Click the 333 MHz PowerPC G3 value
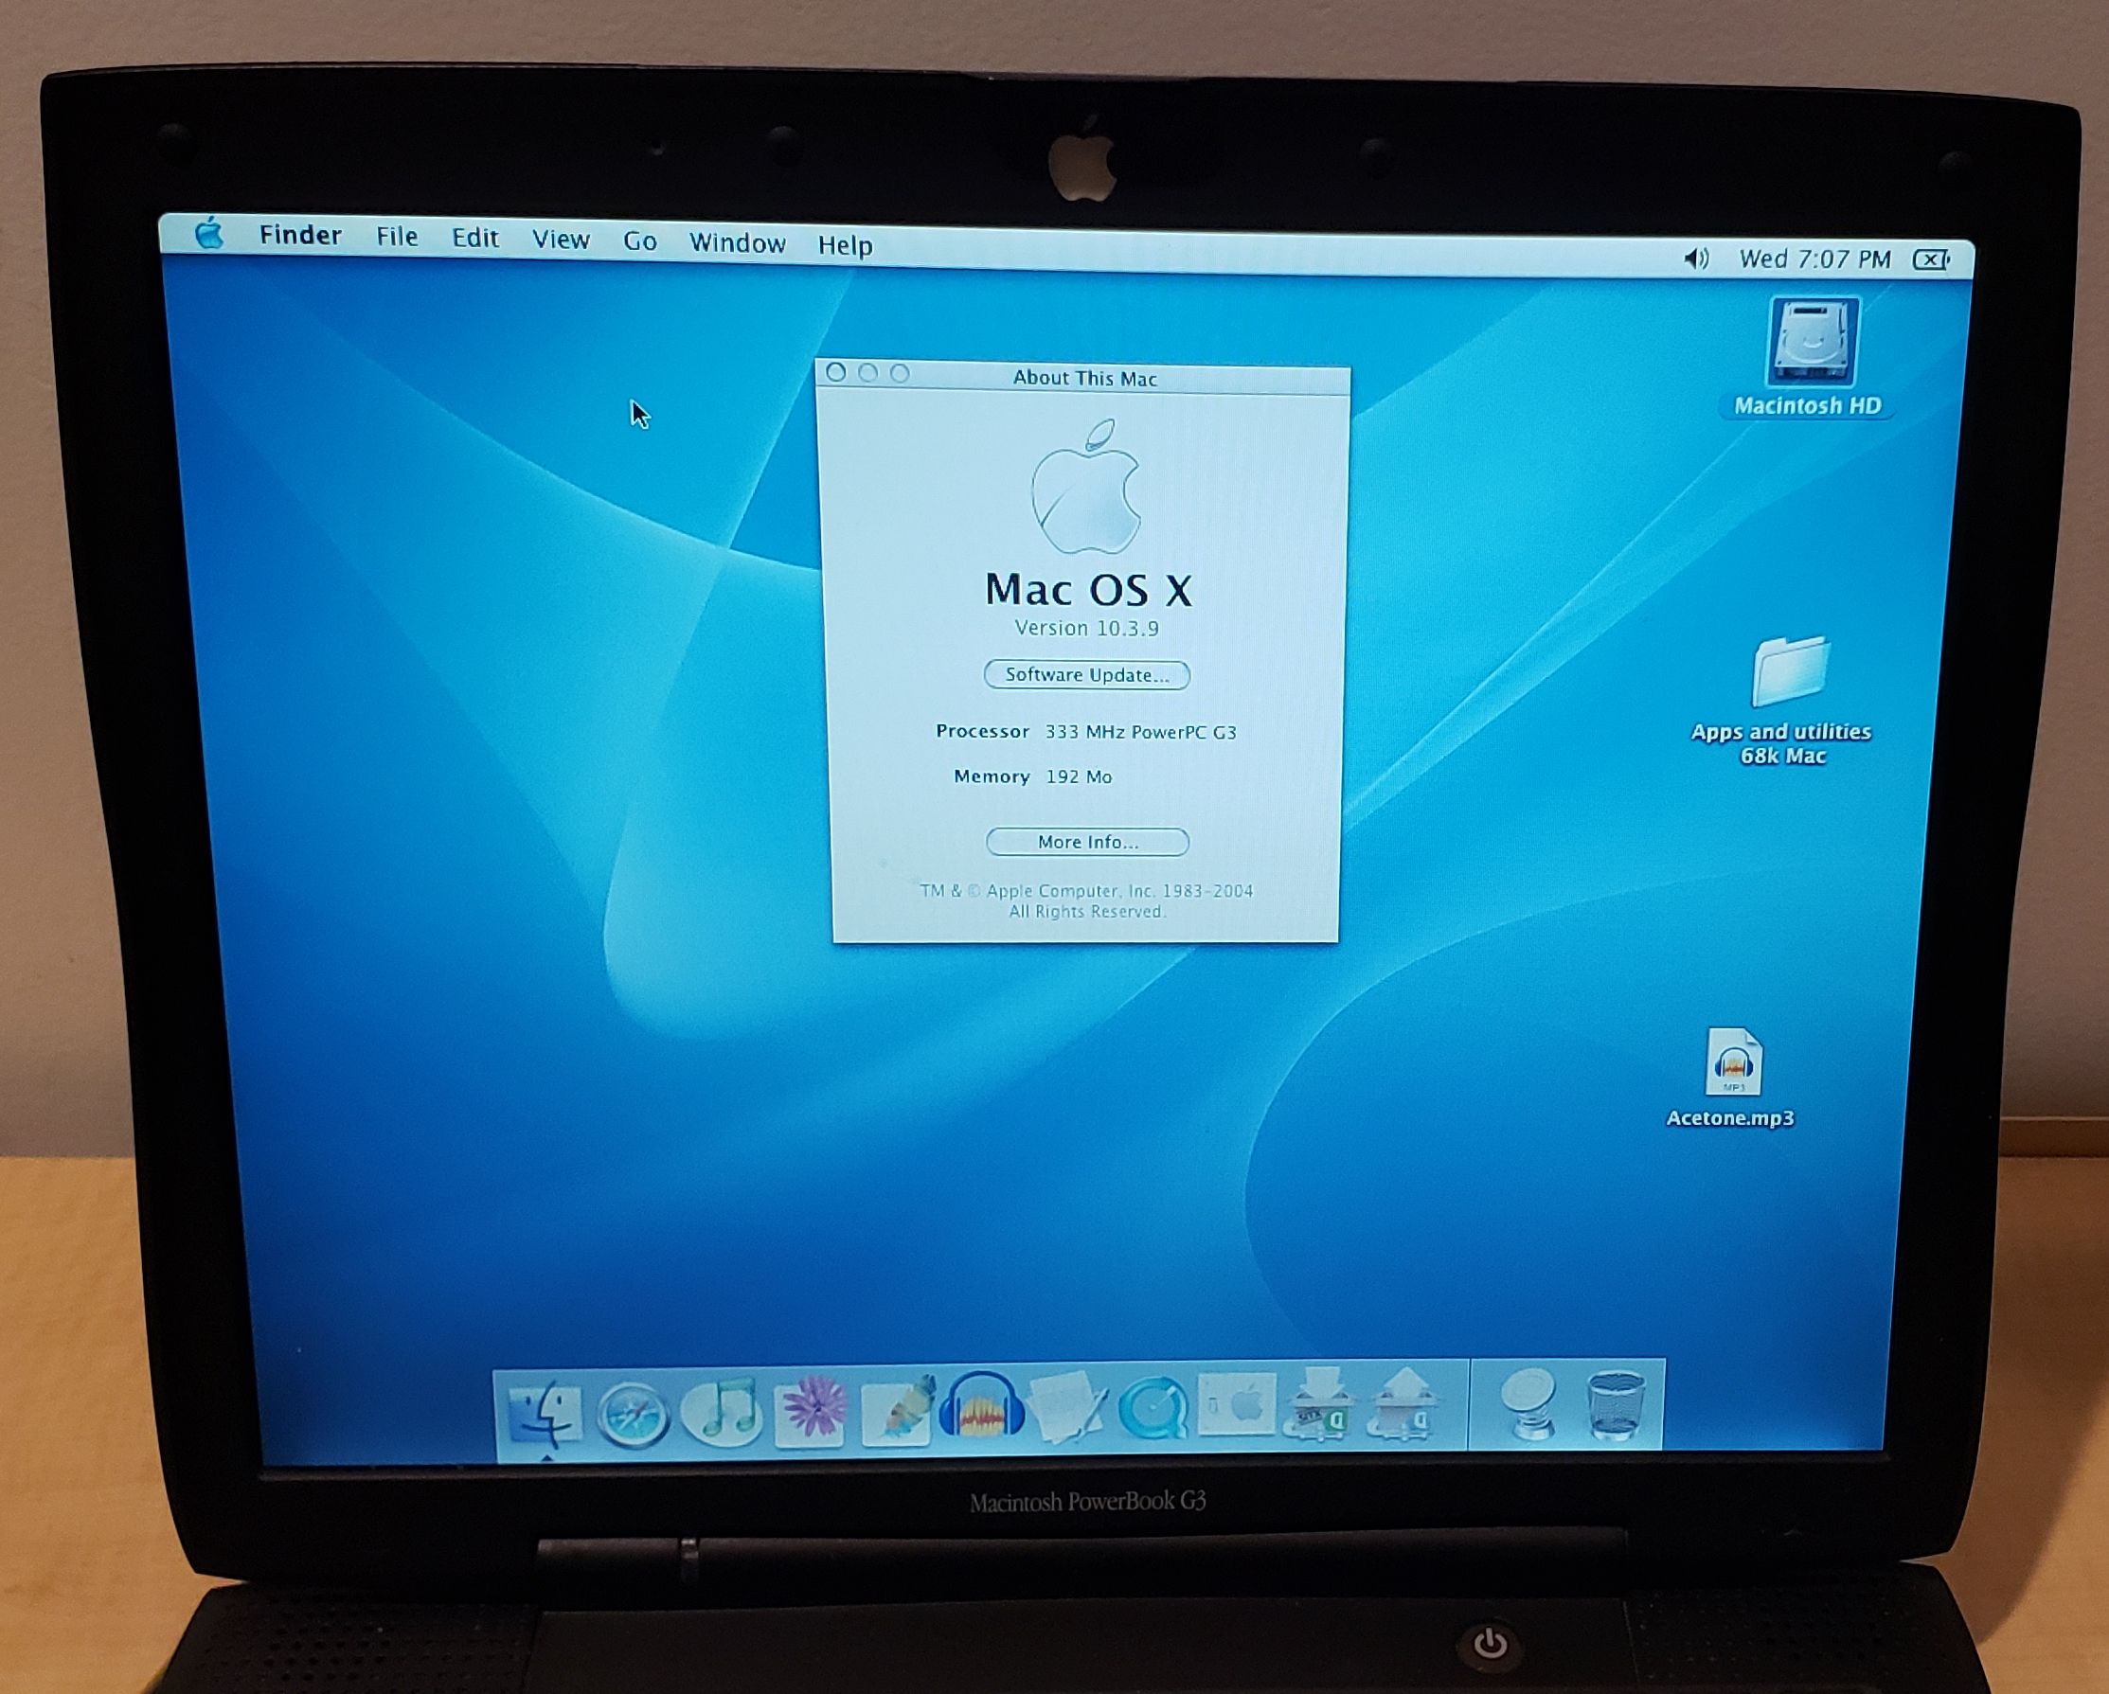2109x1694 pixels. pyautogui.click(x=1140, y=732)
